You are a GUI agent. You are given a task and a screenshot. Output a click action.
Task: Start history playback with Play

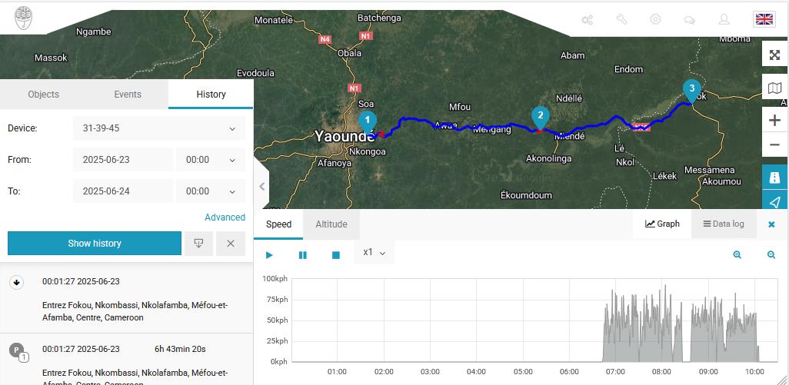pos(269,255)
